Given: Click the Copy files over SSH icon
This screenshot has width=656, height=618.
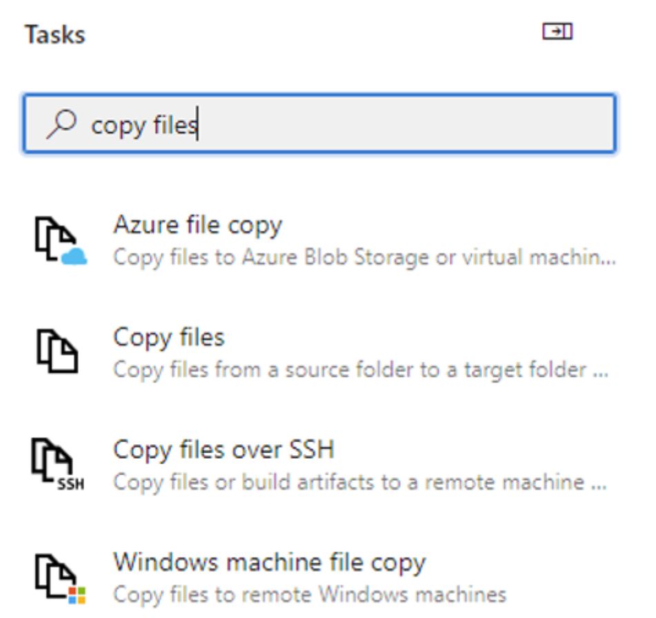Looking at the screenshot, I should click(58, 464).
